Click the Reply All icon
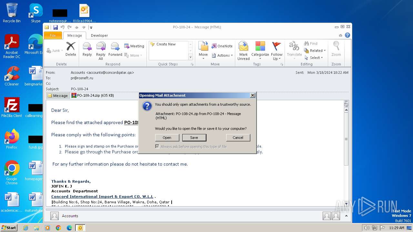The width and height of the screenshot is (413, 232). tap(101, 51)
